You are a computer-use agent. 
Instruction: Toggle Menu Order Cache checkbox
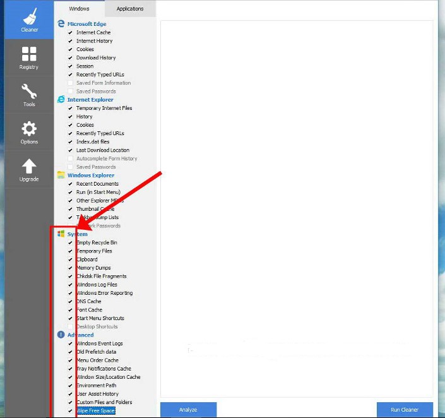point(70,361)
